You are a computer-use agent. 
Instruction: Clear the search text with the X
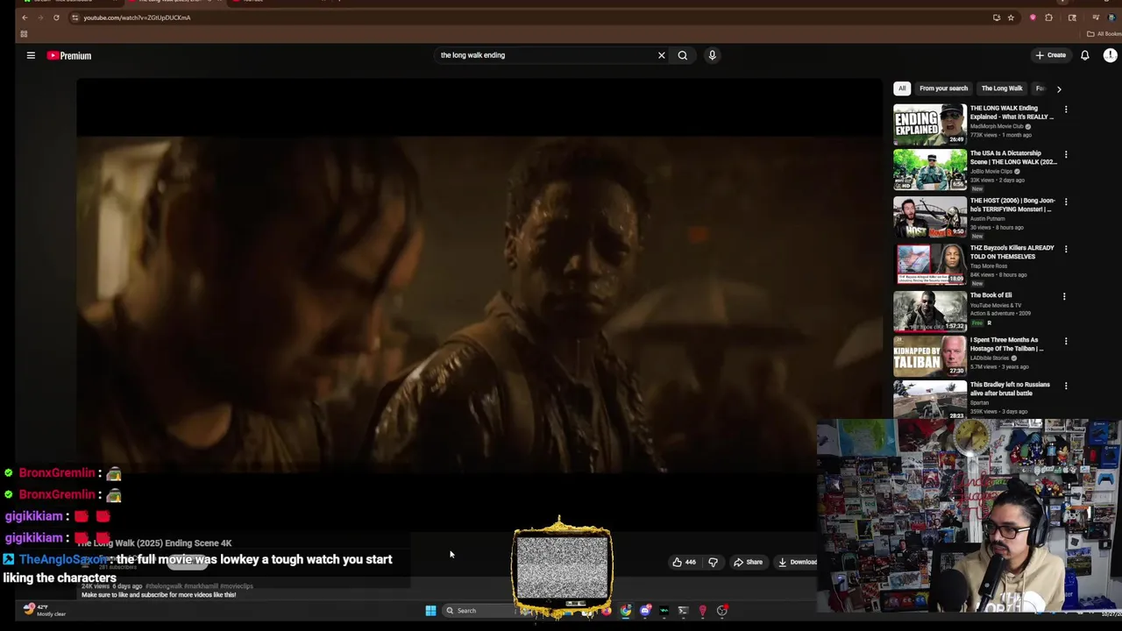[x=662, y=55]
